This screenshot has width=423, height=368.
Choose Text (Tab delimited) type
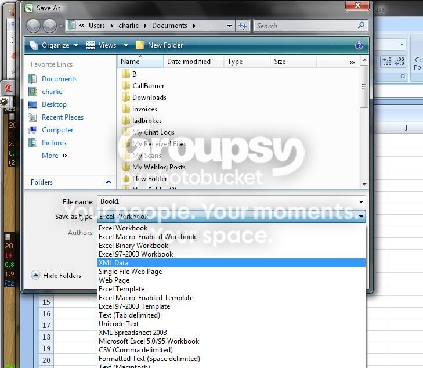coord(231,315)
